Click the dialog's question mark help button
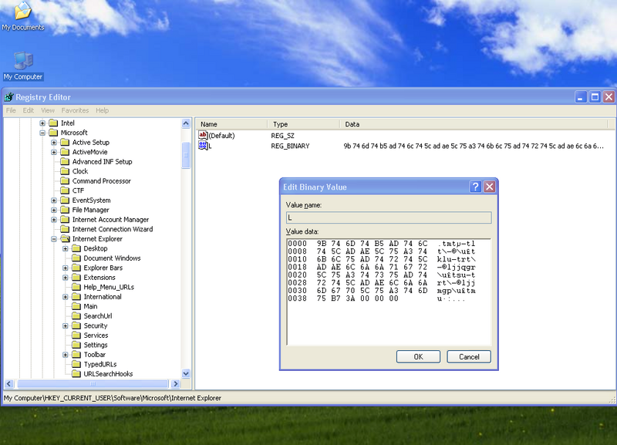Image resolution: width=617 pixels, height=445 pixels. pos(475,187)
